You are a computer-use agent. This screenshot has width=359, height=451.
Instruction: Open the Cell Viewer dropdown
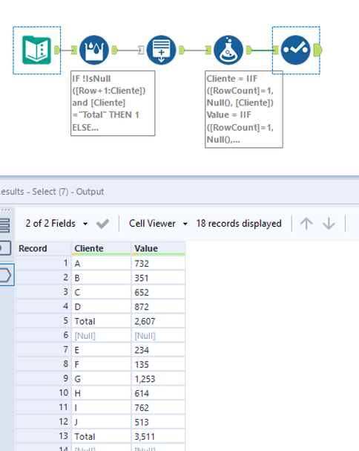158,224
